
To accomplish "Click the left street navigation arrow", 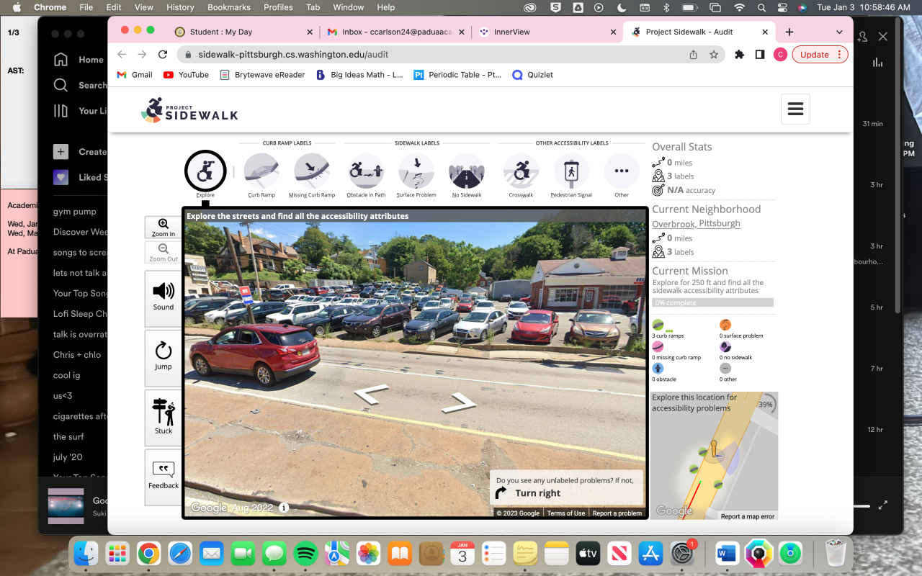I will tap(371, 393).
